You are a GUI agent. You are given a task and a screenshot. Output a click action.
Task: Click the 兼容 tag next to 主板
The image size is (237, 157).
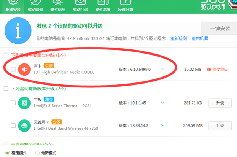(49, 99)
